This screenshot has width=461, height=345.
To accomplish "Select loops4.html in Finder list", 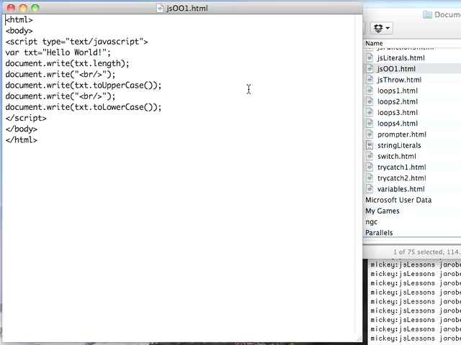I will (x=398, y=124).
